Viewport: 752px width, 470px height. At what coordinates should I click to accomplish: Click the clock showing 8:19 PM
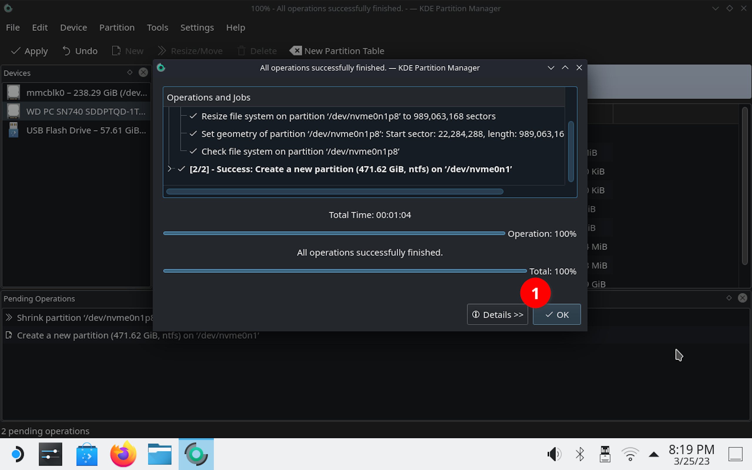pos(691,454)
